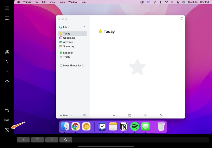
Task: Open the Help menu
Action: [x=83, y=2]
